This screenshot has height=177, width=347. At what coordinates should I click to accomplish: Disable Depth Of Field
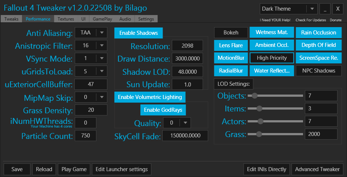tap(318, 45)
